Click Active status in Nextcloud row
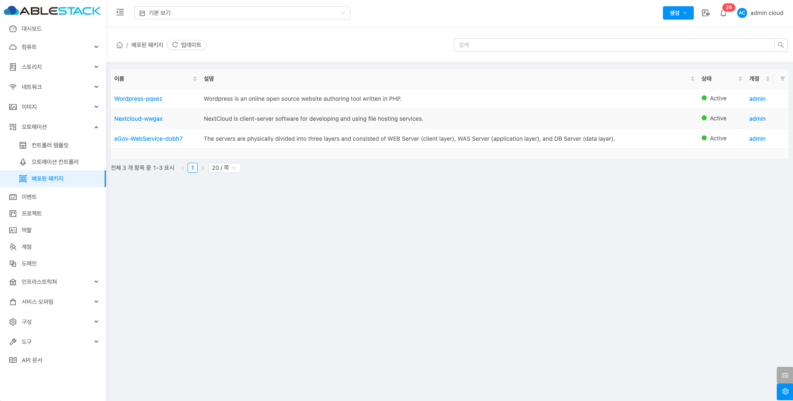793x401 pixels. point(714,118)
